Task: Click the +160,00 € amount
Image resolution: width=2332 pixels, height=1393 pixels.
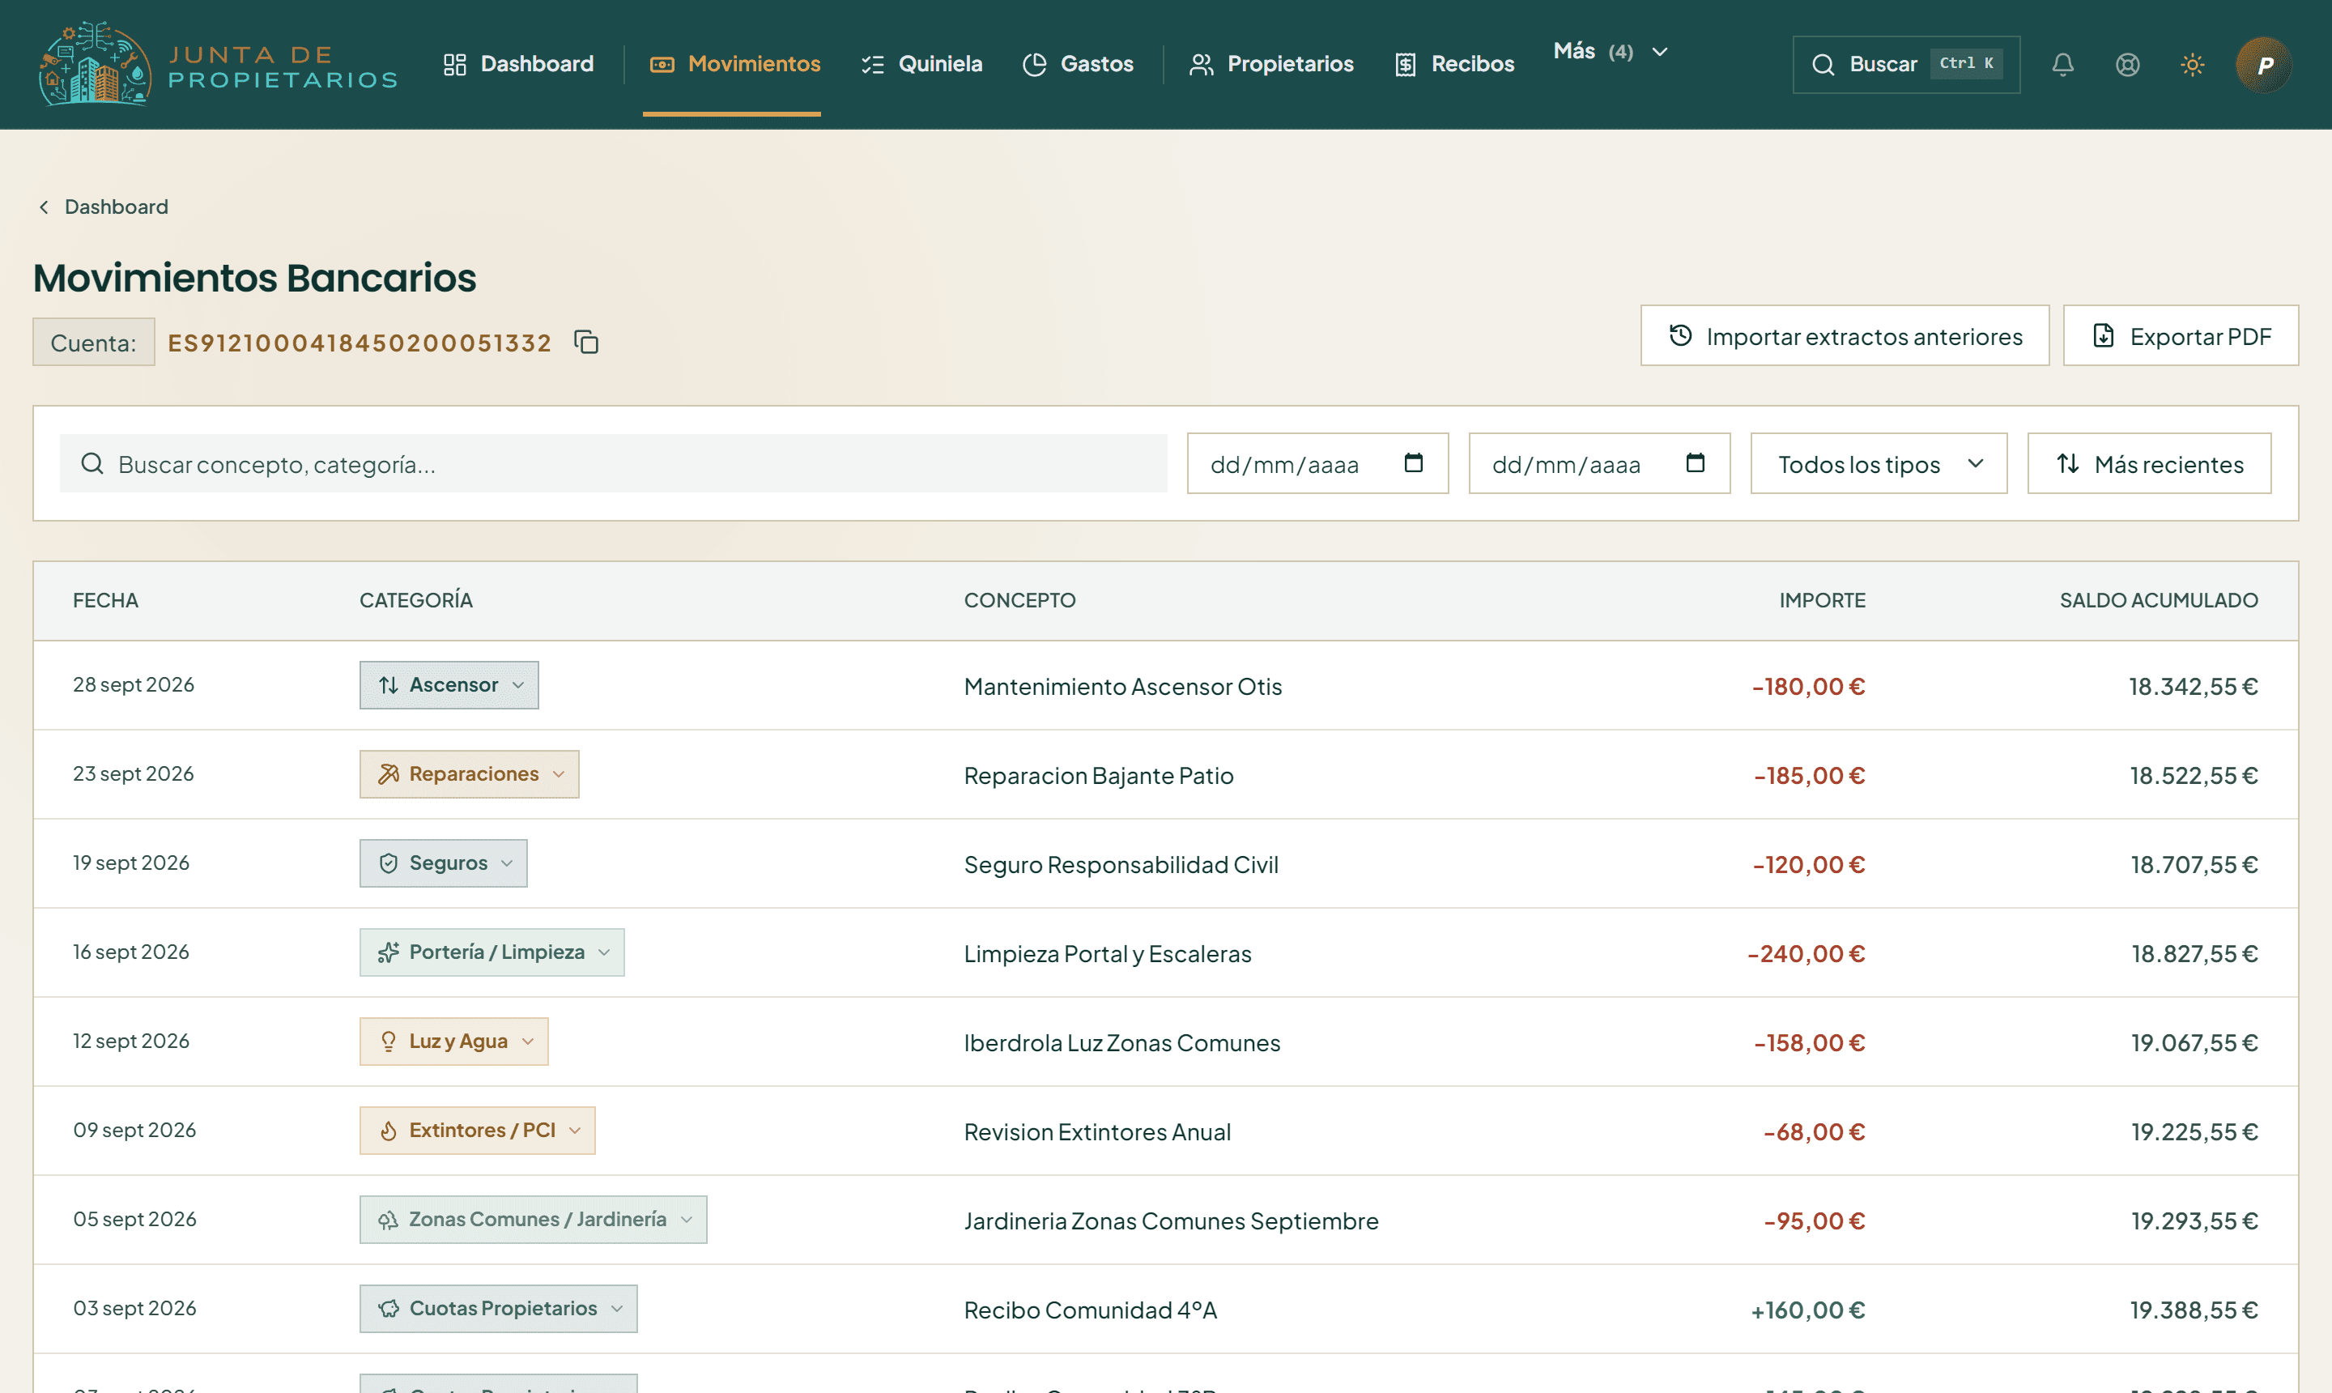Action: tap(1807, 1310)
